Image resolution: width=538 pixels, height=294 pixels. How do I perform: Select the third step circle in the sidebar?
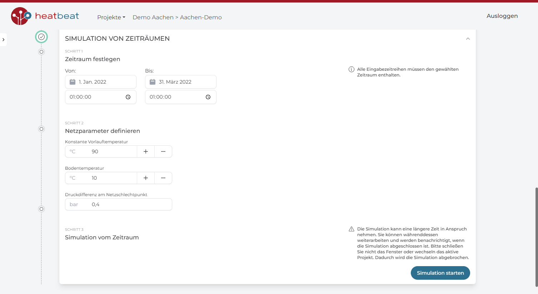41,129
